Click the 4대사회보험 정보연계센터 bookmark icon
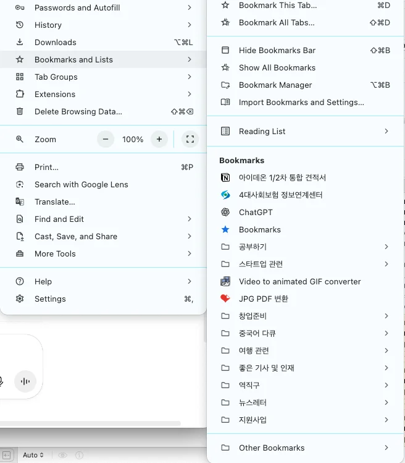The width and height of the screenshot is (405, 463). click(225, 195)
